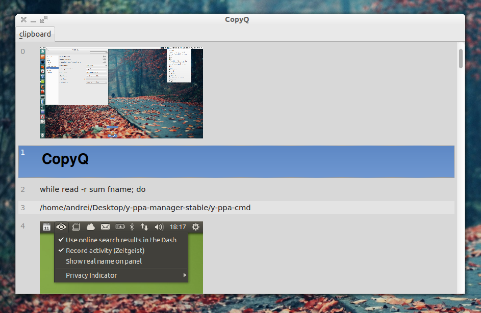Open the clipboard tab
481x313 pixels.
35,34
